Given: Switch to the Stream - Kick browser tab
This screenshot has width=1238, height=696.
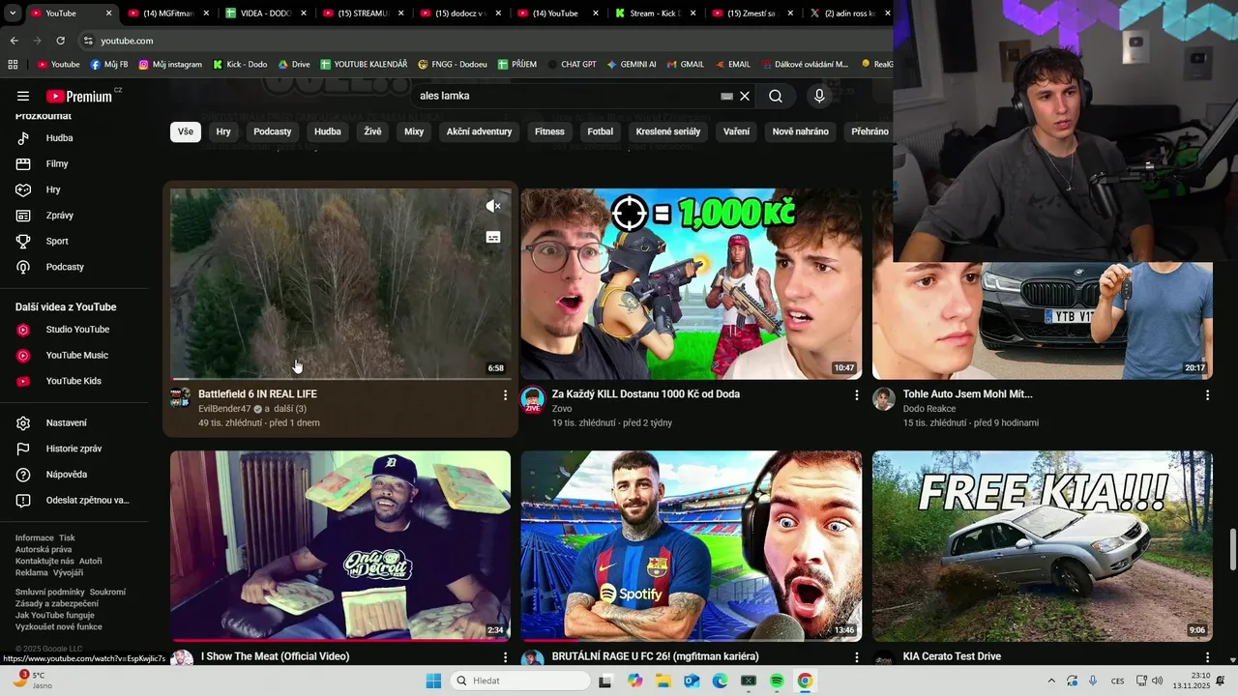Looking at the screenshot, I should (655, 14).
